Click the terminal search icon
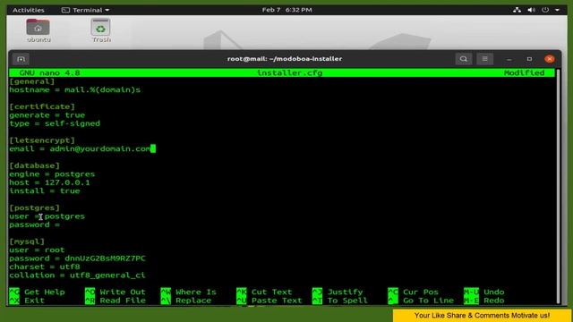This screenshot has height=322, width=573. pos(464,59)
